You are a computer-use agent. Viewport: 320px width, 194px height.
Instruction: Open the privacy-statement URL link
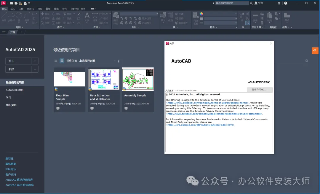[214, 114]
